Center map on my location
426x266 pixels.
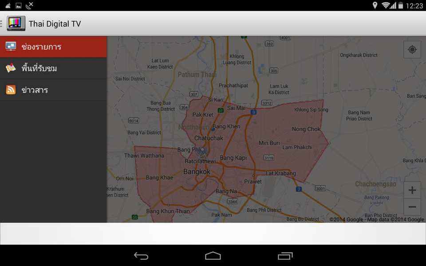pyautogui.click(x=412, y=49)
